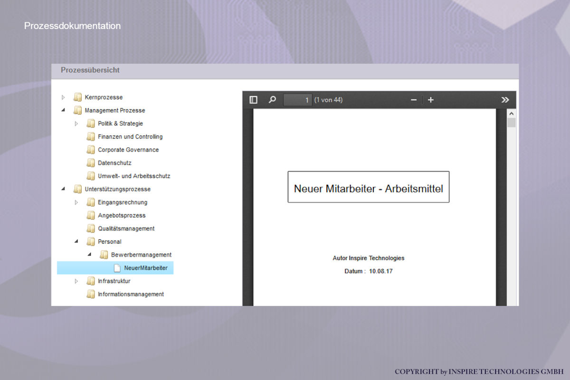Image resolution: width=570 pixels, height=380 pixels.
Task: Select the Datenschutz entry
Action: [x=114, y=163]
